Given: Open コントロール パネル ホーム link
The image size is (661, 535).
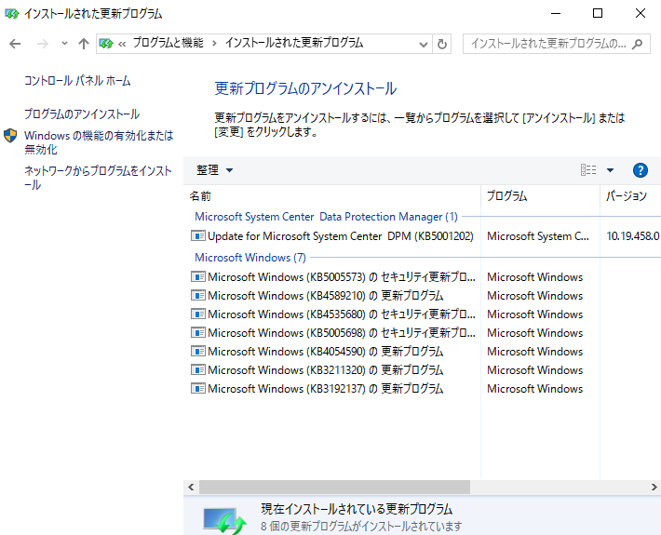Looking at the screenshot, I should pos(77,80).
